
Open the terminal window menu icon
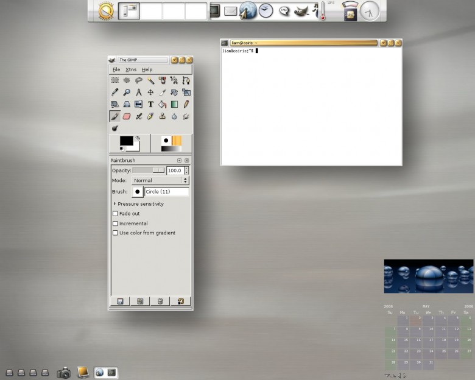(224, 43)
